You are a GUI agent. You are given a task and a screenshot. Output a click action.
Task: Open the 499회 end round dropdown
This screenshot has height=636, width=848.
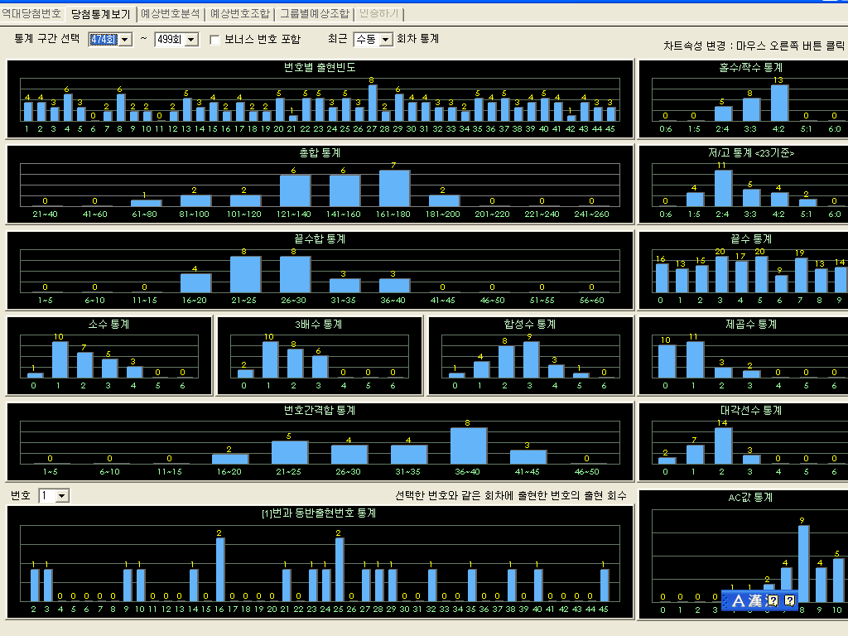pyautogui.click(x=191, y=40)
